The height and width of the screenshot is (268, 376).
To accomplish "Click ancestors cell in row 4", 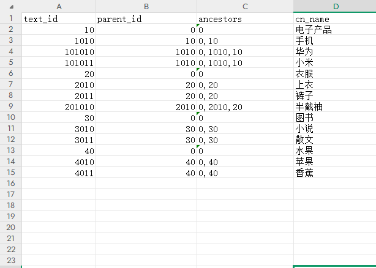I will pyautogui.click(x=245, y=51).
